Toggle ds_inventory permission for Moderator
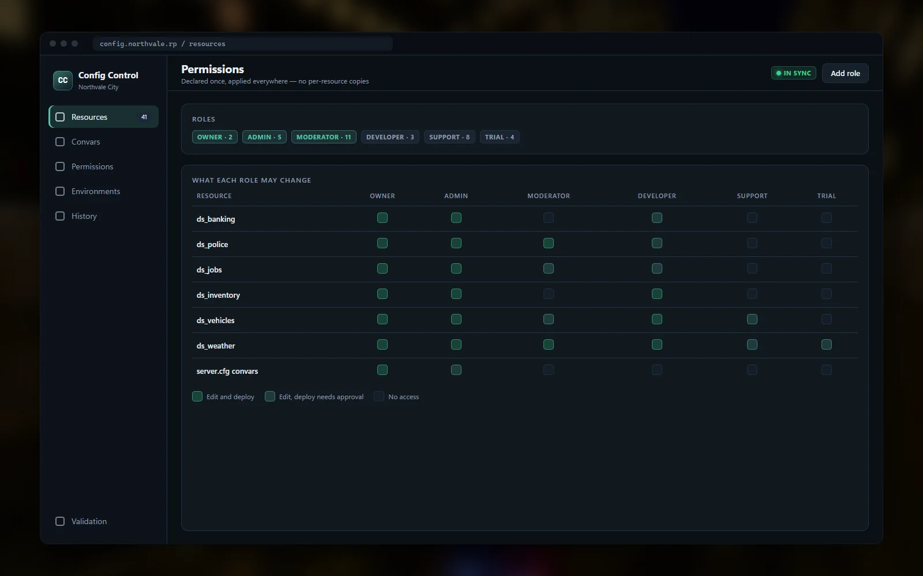The image size is (923, 576). [x=549, y=294]
